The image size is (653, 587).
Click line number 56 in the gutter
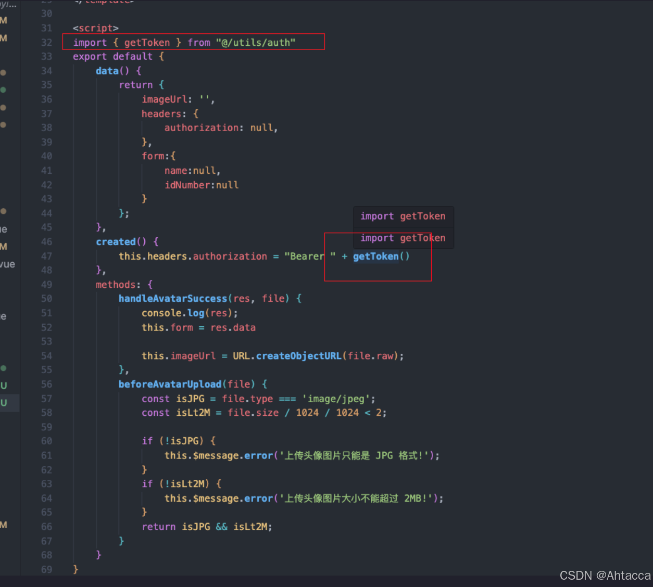click(47, 384)
